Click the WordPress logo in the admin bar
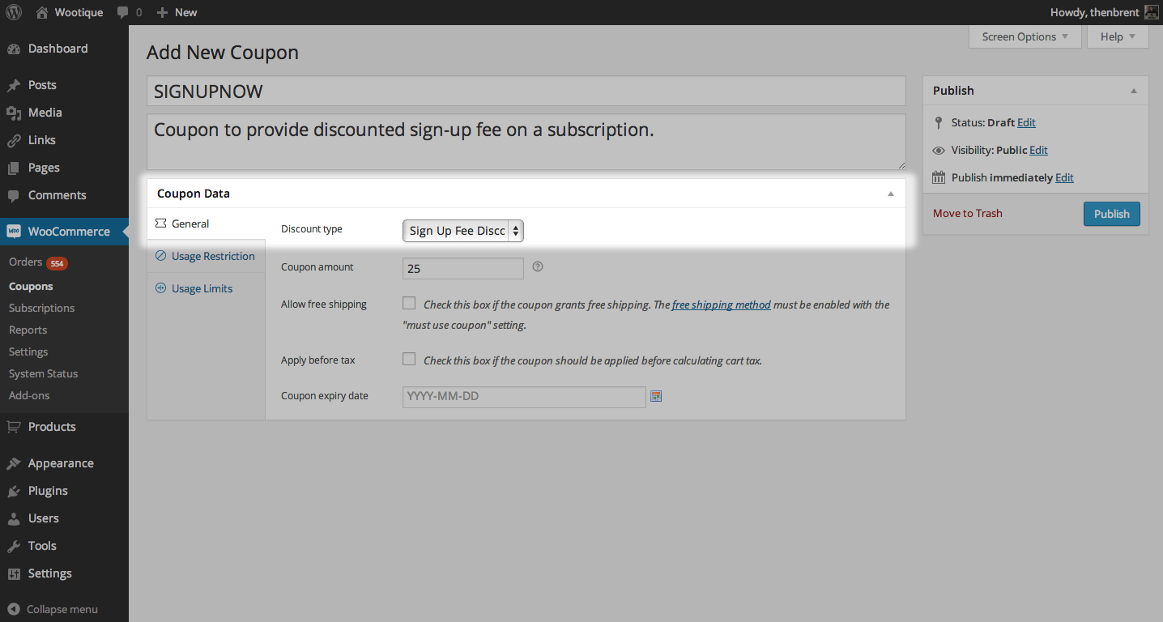This screenshot has height=622, width=1163. pos(14,12)
